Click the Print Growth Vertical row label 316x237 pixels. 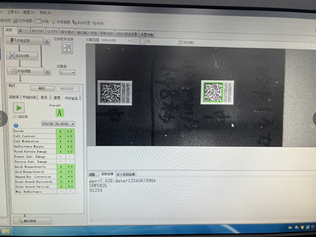pyautogui.click(x=32, y=187)
